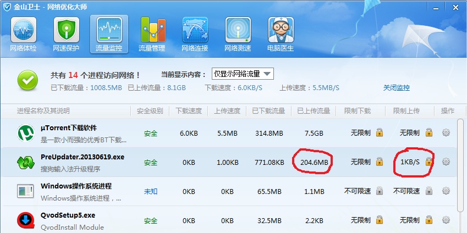Click 无限制 download limit for µTorrent
The image size is (467, 233).
pyautogui.click(x=360, y=133)
